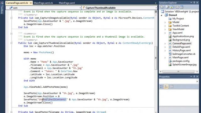
Task: Switch to MainPage.xaml.vb tab
Action: pos(43,3)
